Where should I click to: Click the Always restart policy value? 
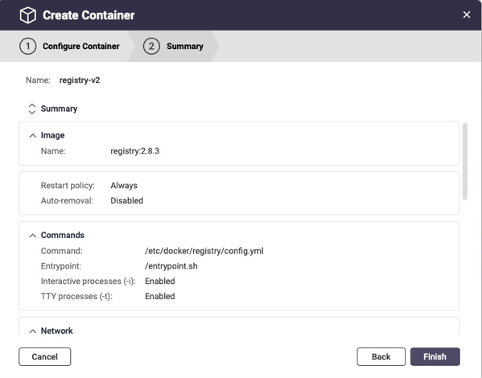[x=124, y=185]
